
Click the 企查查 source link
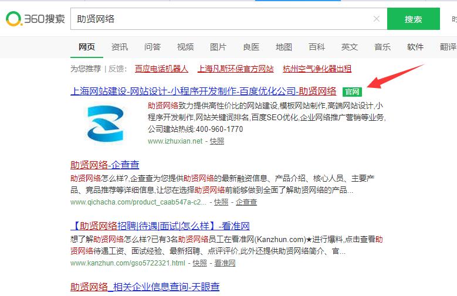(x=246, y=202)
